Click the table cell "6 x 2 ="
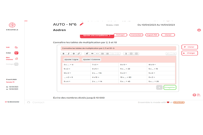The height and width of the screenshot is (135, 203). (x=161, y=77)
